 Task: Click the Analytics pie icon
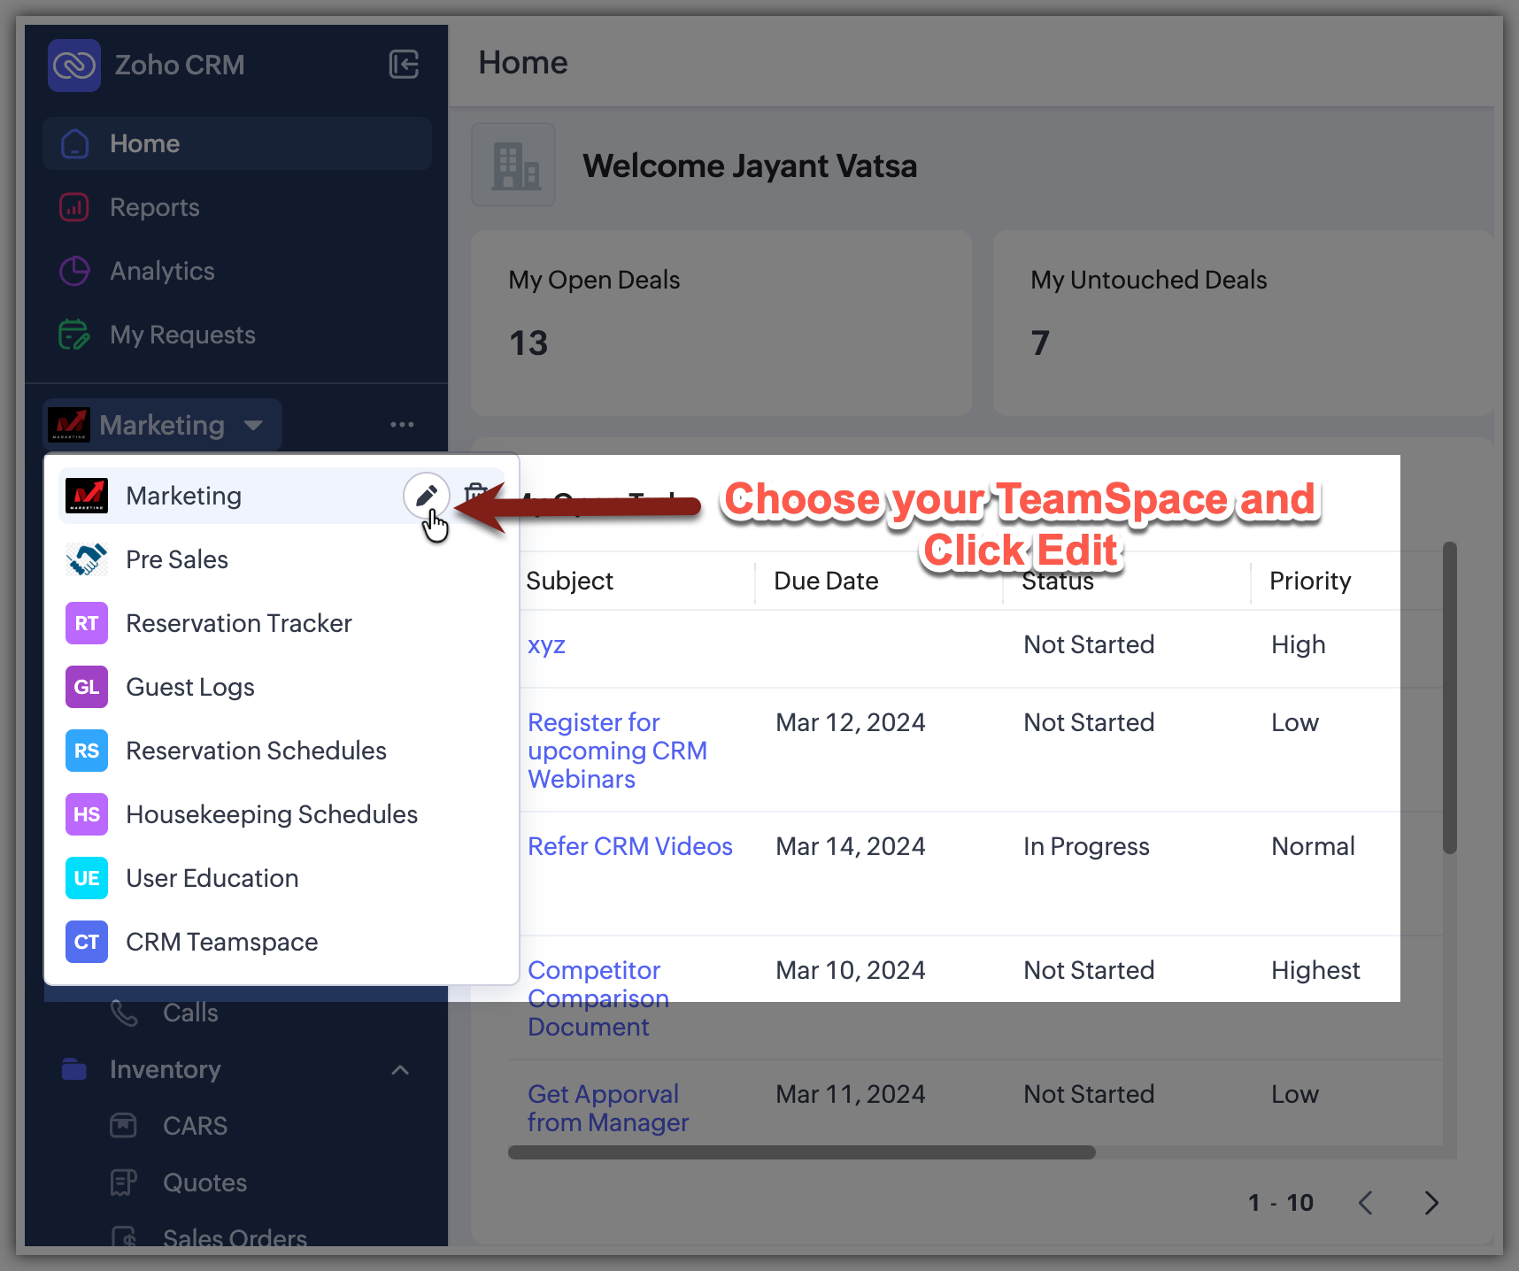74,271
